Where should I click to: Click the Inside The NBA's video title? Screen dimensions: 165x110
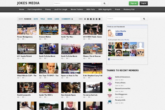46,95
